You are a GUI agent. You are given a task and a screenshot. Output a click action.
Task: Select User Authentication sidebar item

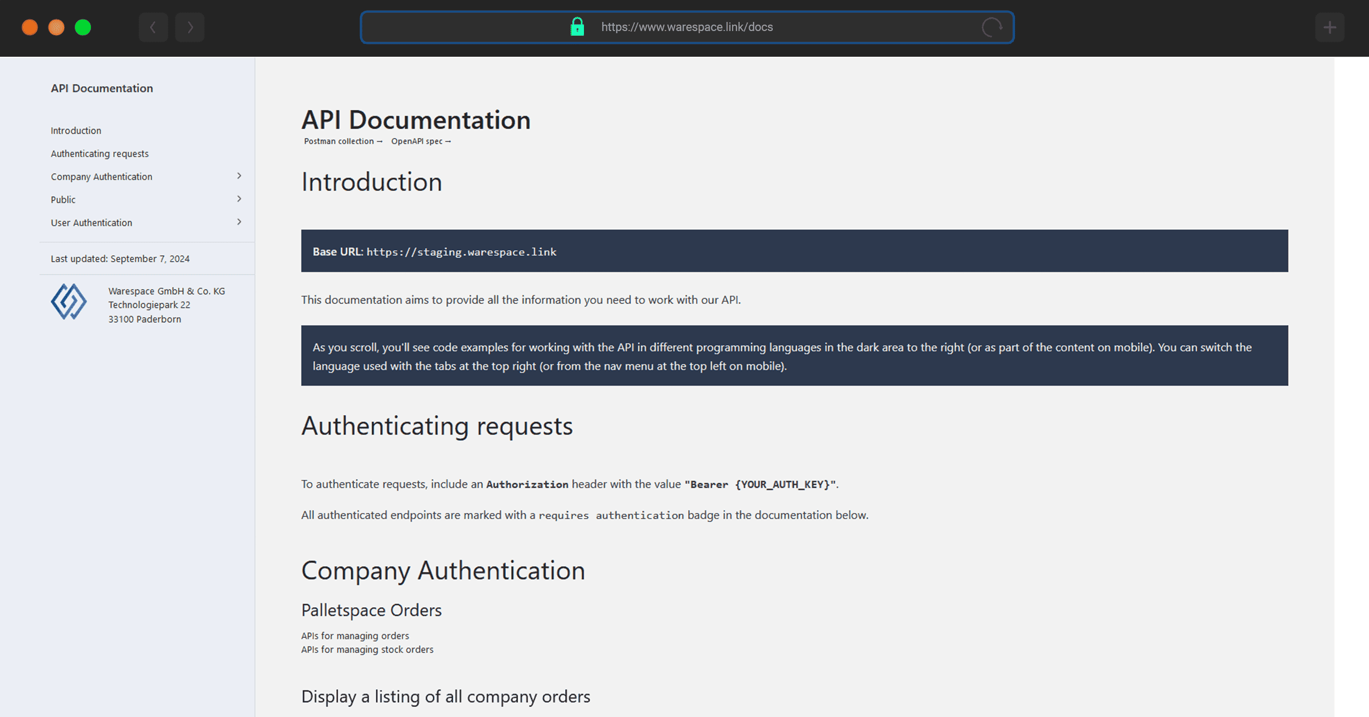pos(91,223)
